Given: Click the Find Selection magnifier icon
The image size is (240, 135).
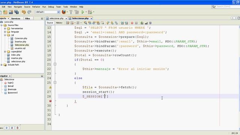Looking at the screenshot, I should coord(85,23).
